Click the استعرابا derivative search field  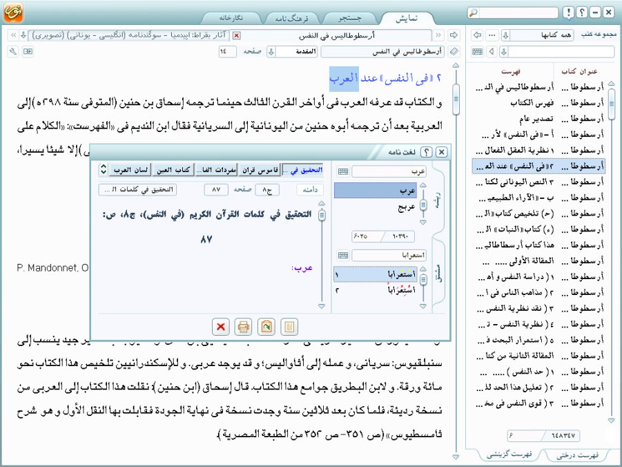(x=389, y=255)
